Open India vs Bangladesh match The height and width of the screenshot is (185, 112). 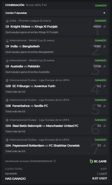[25, 46]
